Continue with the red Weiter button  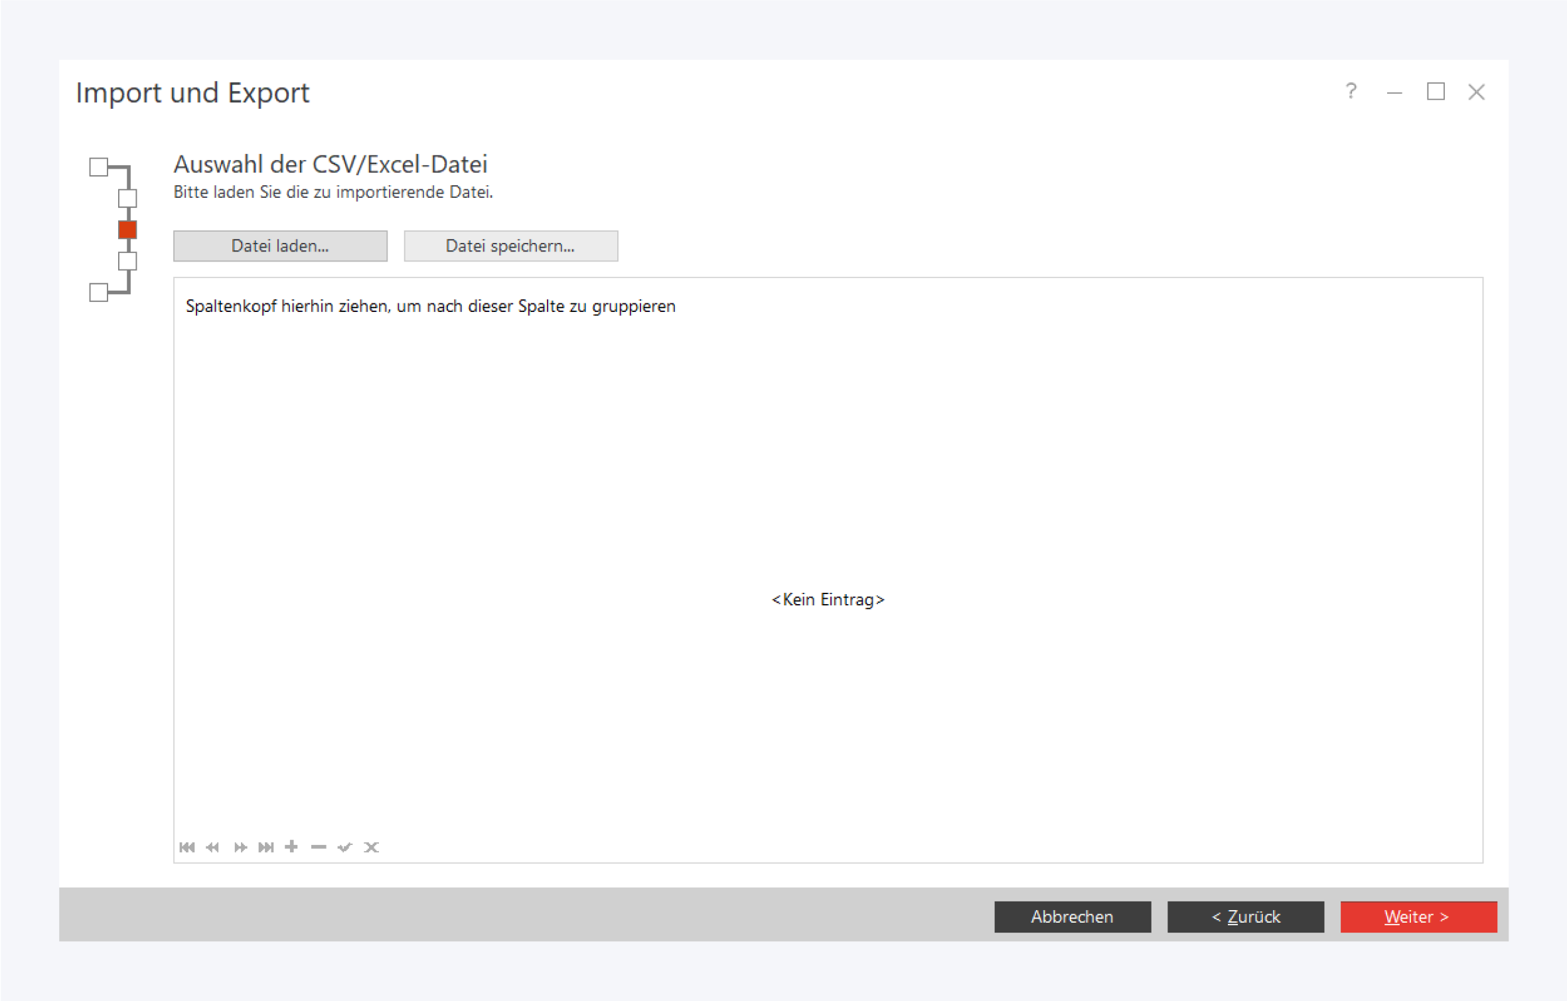tap(1418, 917)
